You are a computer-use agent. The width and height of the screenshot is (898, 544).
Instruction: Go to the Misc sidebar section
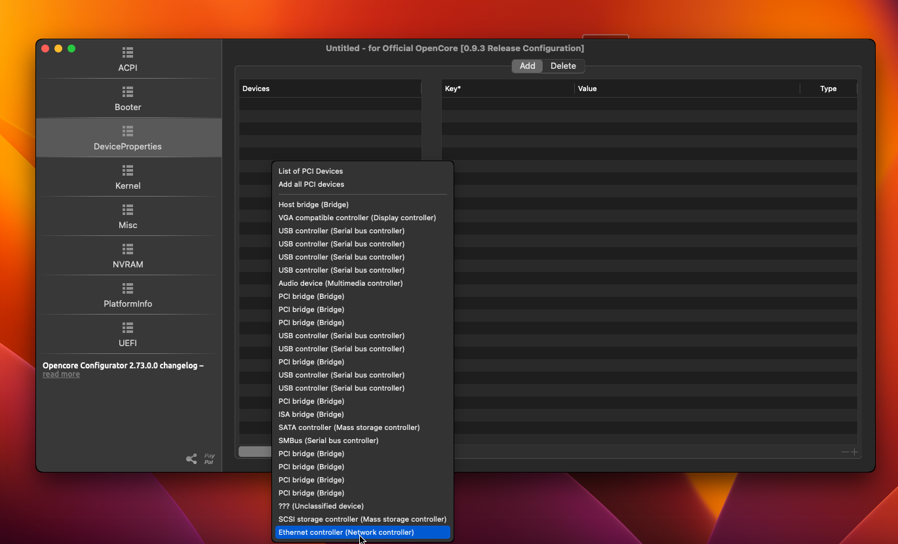pyautogui.click(x=128, y=216)
